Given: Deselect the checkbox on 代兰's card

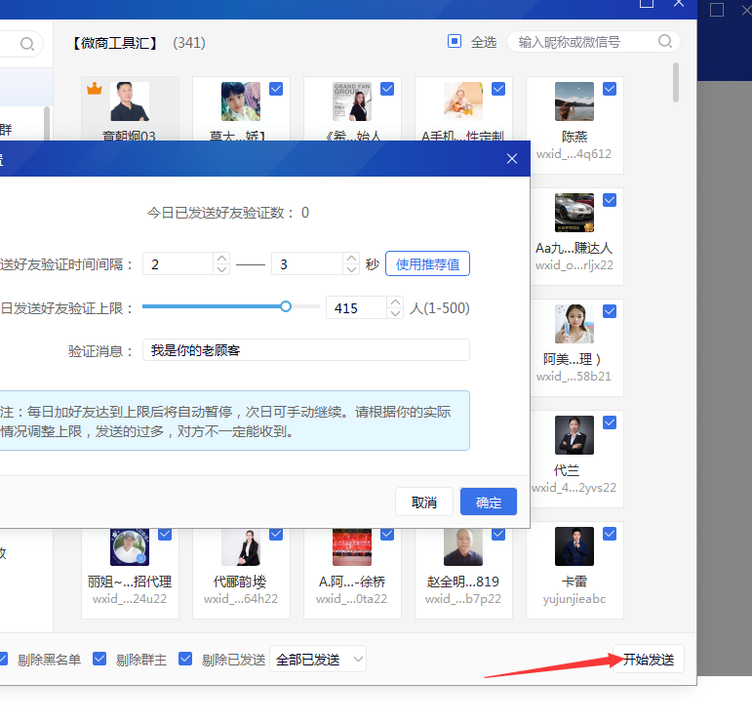Looking at the screenshot, I should (x=610, y=422).
